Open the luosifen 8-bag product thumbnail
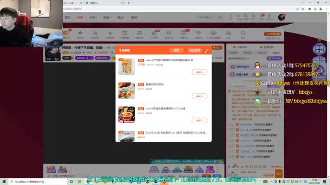The width and height of the screenshot is (330, 185). point(127,66)
